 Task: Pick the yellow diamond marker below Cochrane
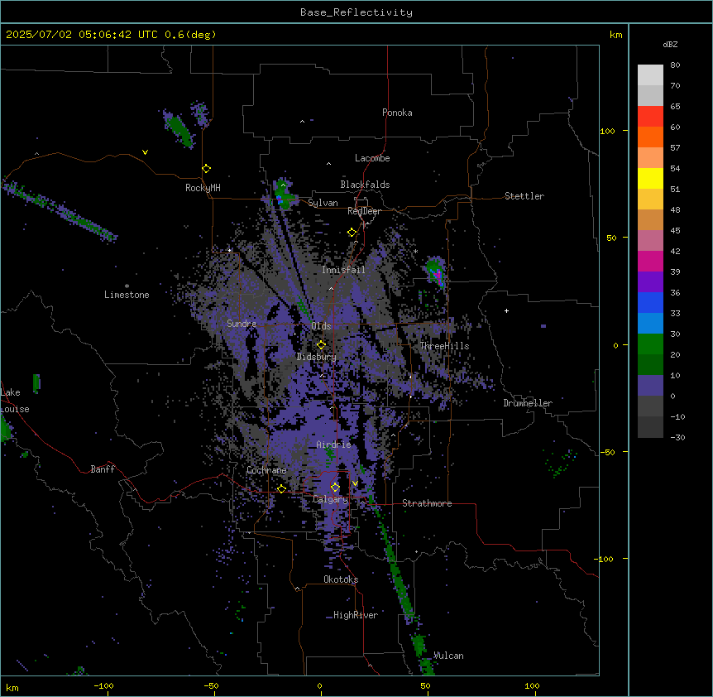point(281,488)
